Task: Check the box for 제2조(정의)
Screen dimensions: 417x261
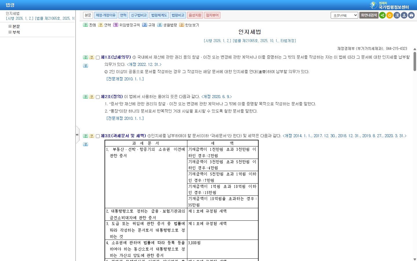Action: (x=98, y=97)
